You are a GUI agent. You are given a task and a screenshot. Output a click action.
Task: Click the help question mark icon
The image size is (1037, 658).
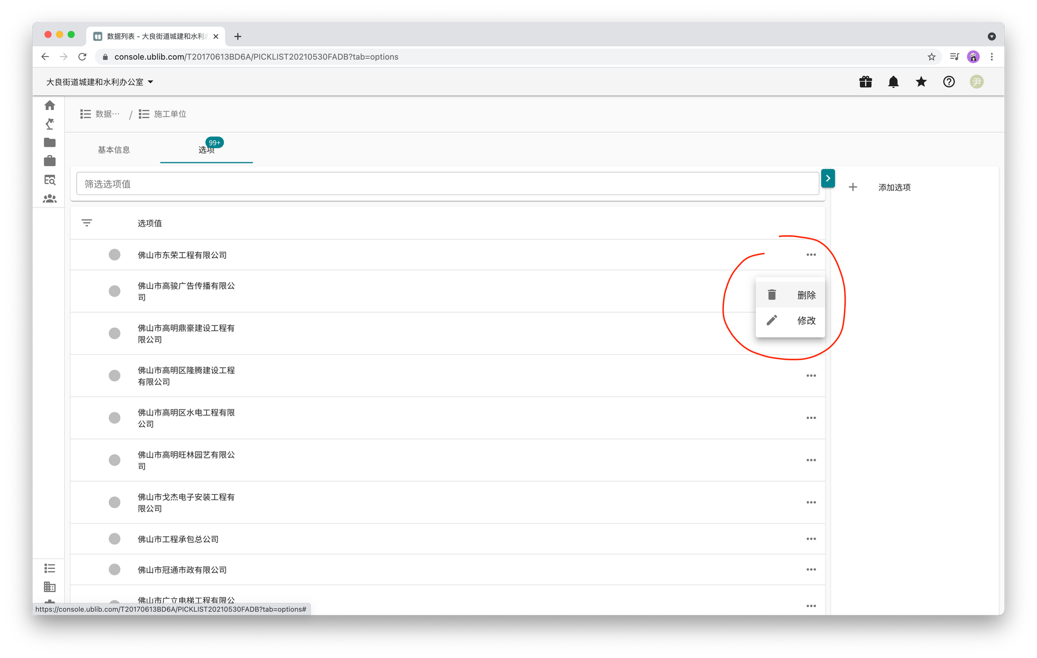pos(949,82)
